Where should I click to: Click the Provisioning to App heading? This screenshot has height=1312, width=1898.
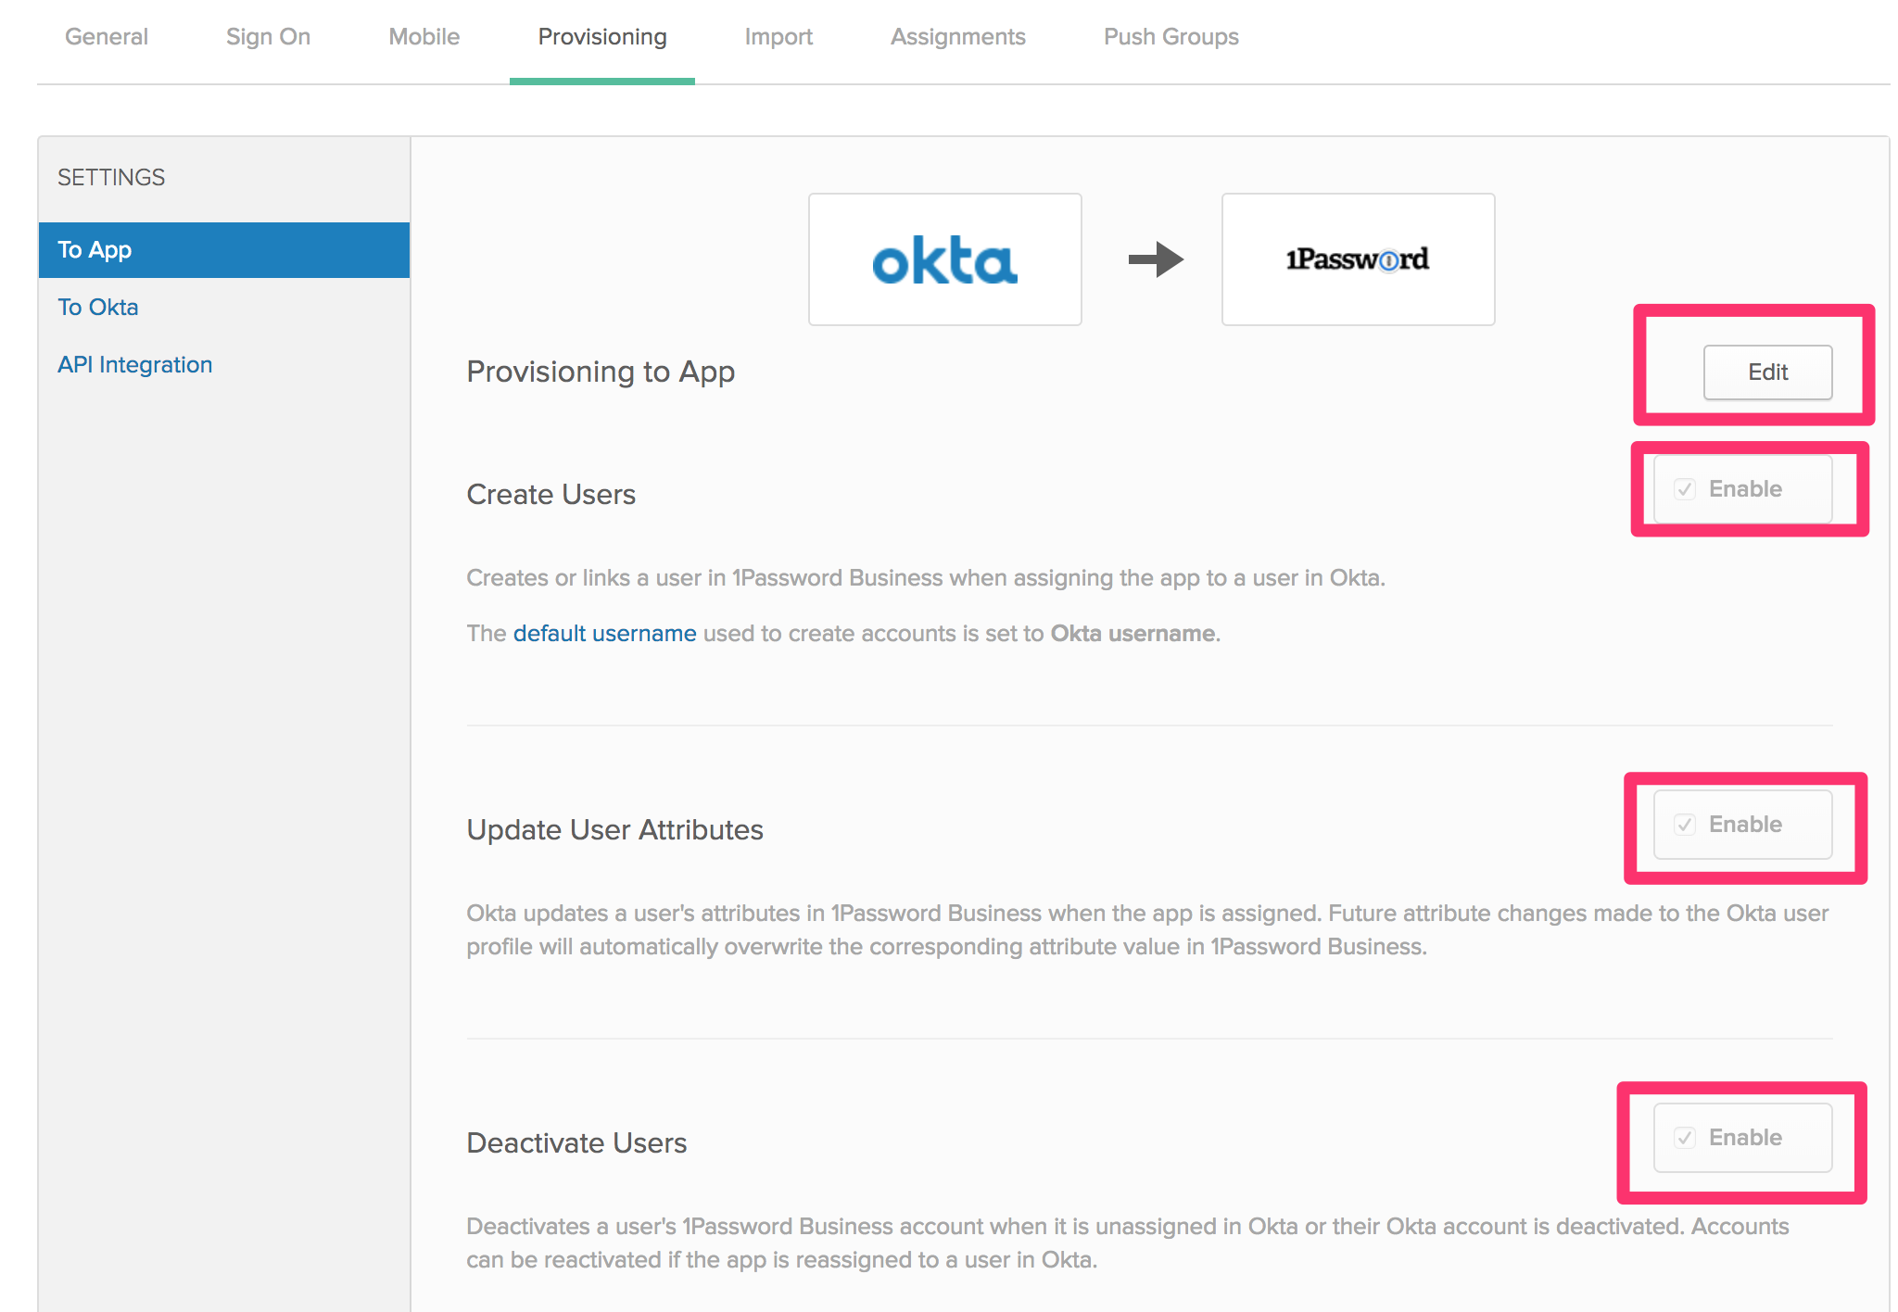point(601,372)
